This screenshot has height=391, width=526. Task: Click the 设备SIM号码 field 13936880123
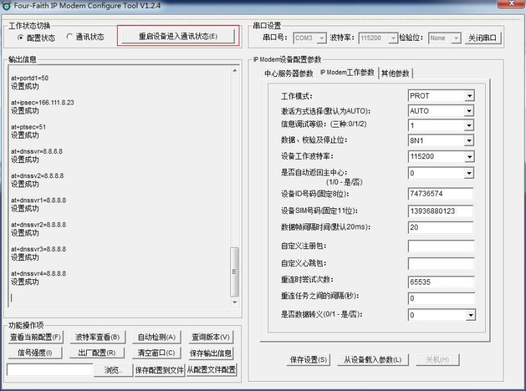pos(441,211)
